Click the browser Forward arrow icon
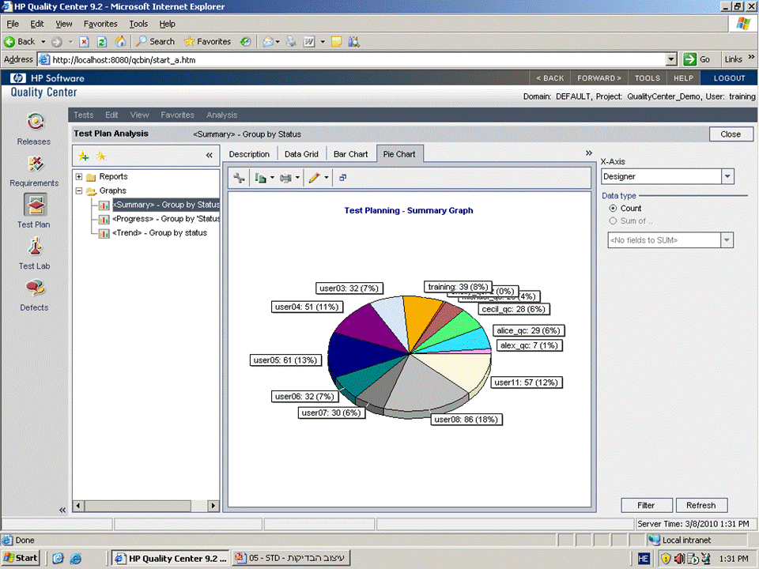 tap(57, 42)
